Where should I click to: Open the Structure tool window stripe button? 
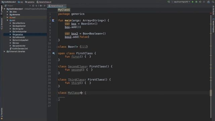coord(2,24)
